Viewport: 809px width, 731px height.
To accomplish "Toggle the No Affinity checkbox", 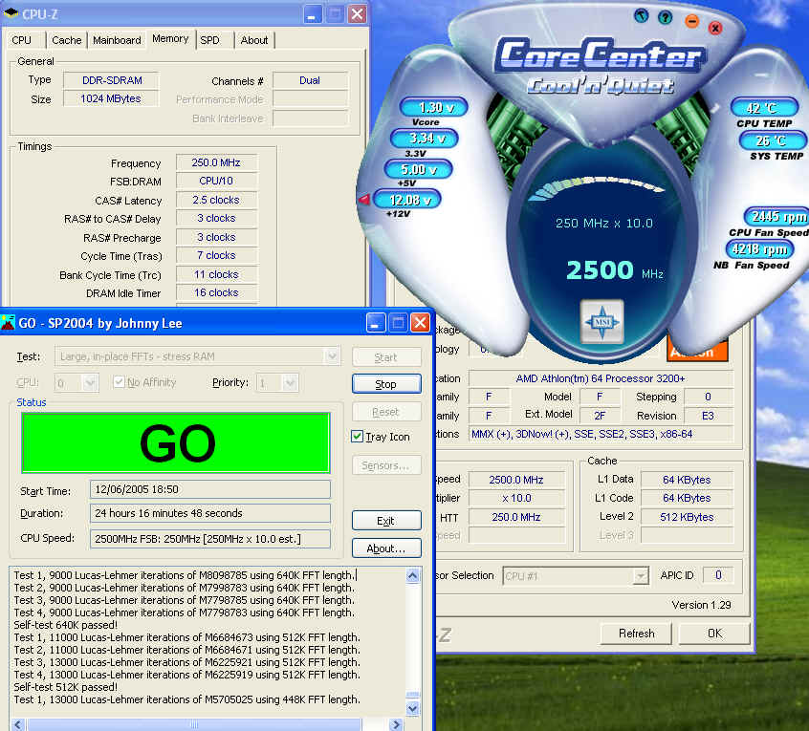I will pyautogui.click(x=119, y=382).
